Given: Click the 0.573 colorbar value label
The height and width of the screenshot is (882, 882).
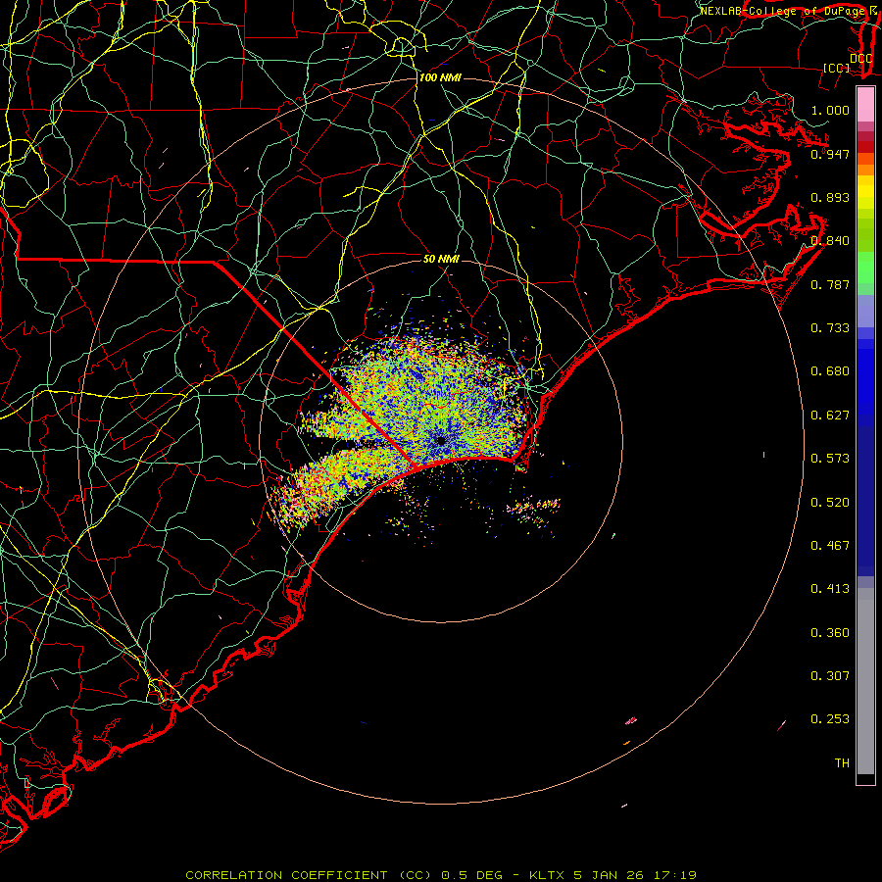Looking at the screenshot, I should point(830,459).
